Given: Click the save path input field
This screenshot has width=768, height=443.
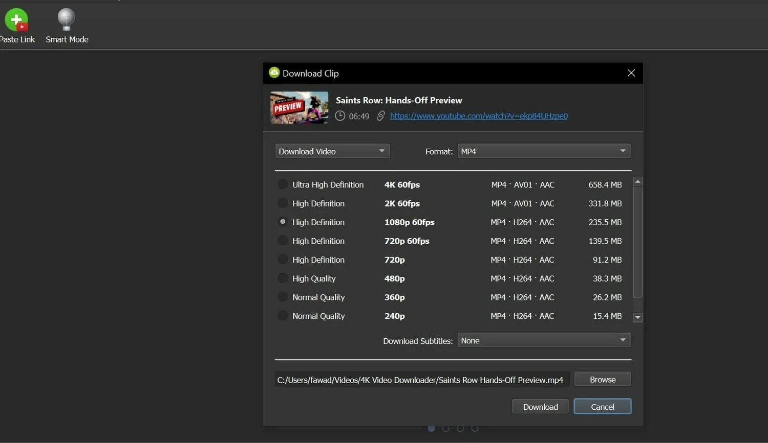Looking at the screenshot, I should tap(422, 380).
